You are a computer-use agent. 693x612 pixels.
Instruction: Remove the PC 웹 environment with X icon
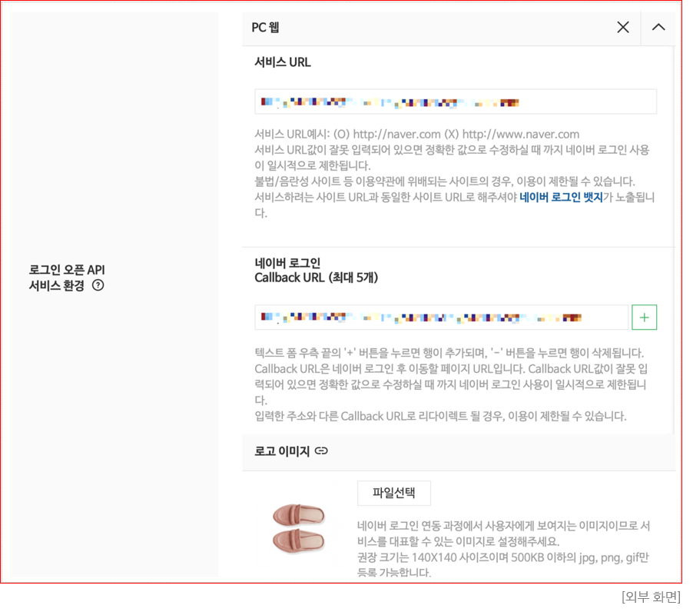tap(623, 28)
